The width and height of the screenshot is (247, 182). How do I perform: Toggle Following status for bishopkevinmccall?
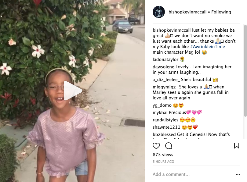(221, 12)
